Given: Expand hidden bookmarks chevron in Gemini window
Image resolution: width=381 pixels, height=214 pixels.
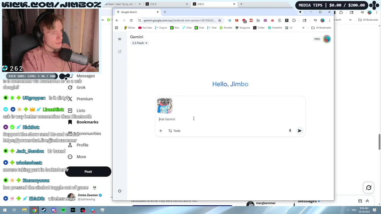Looking at the screenshot, I should point(303,28).
